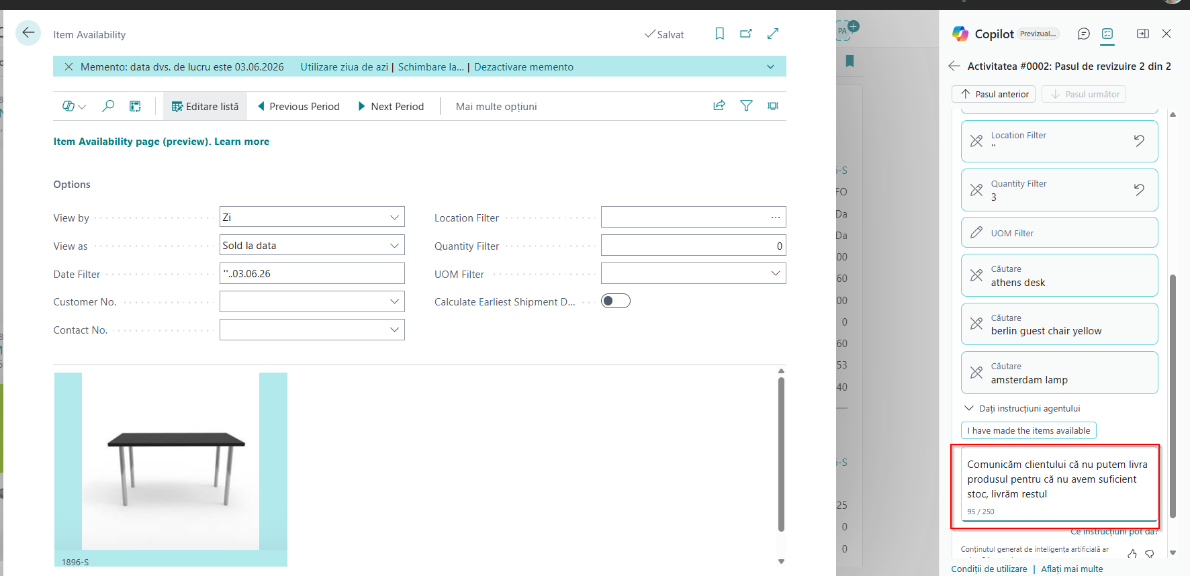Open the Mai multe opțiuni menu

pos(496,106)
